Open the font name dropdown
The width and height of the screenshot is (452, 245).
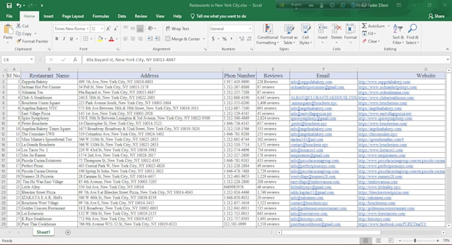(87, 29)
